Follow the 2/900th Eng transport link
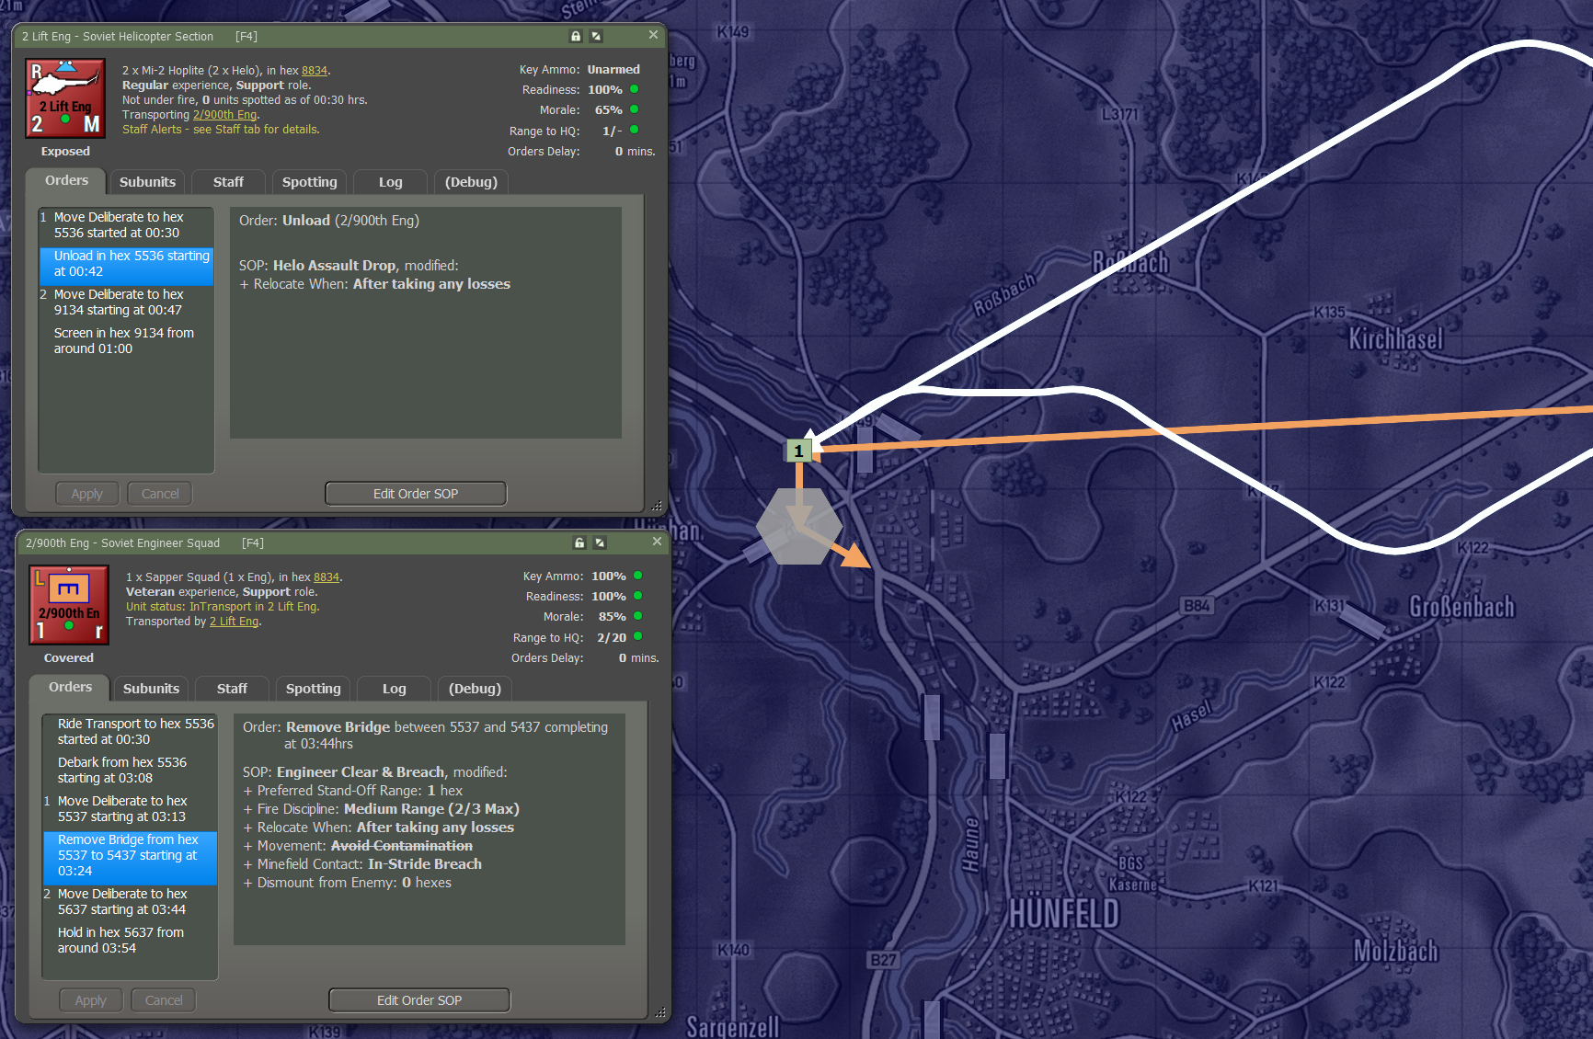The height and width of the screenshot is (1039, 1593). [x=224, y=115]
